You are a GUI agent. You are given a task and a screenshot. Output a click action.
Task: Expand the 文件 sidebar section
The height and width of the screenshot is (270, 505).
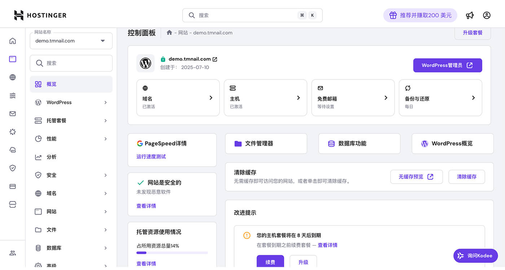[x=71, y=230]
